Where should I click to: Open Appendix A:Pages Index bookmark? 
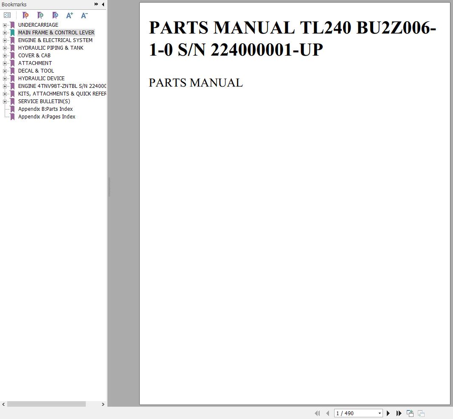click(47, 116)
